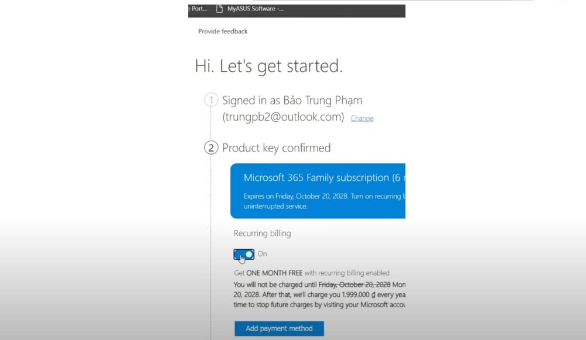
Task: Click the "On" label beside the toggle
Action: point(262,254)
